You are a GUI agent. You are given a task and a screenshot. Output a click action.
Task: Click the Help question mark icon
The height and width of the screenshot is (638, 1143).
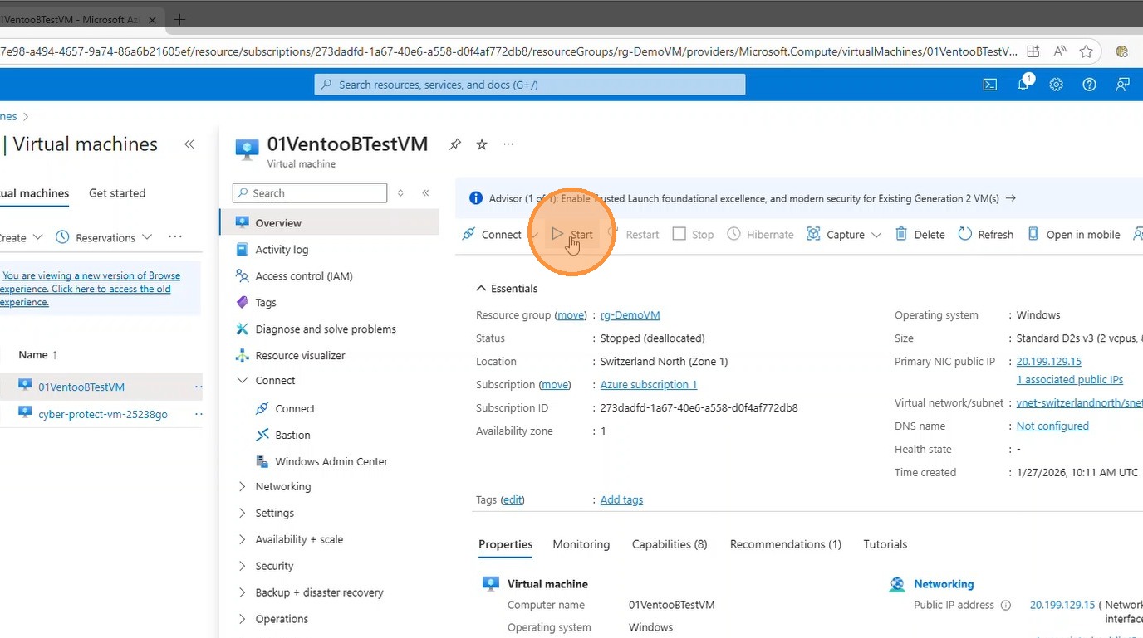pos(1089,85)
